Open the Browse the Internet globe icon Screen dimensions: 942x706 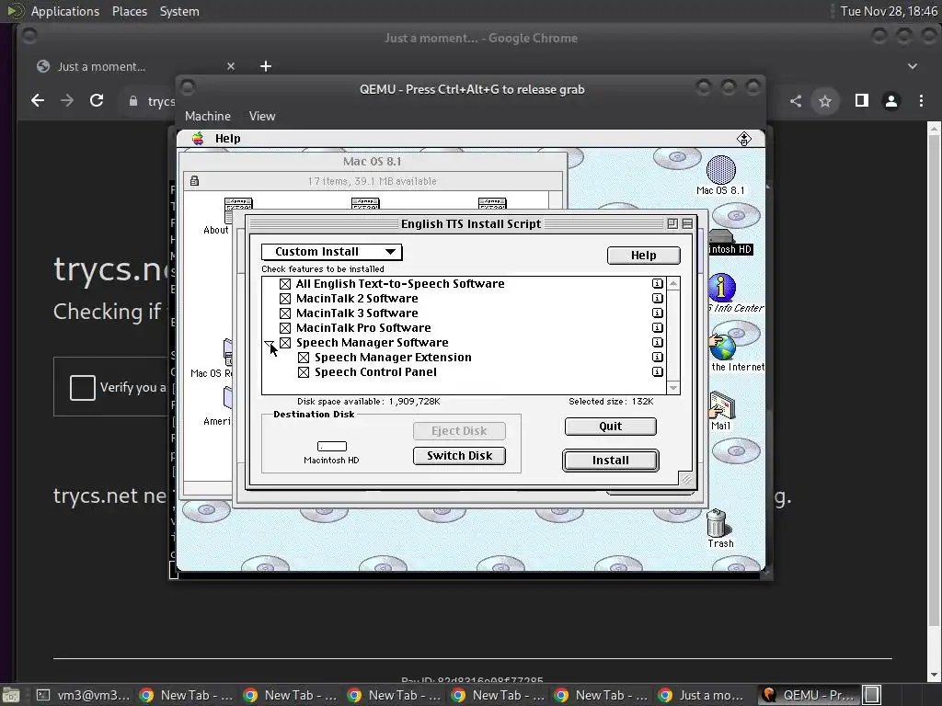click(722, 347)
